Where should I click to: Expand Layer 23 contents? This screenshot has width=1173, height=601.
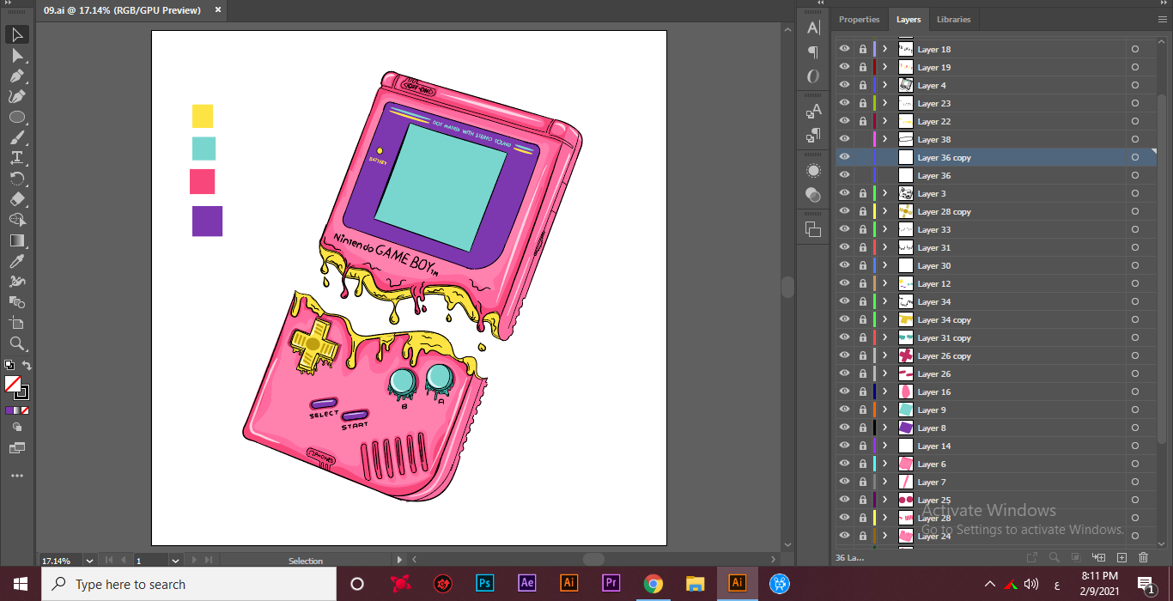pyautogui.click(x=884, y=103)
